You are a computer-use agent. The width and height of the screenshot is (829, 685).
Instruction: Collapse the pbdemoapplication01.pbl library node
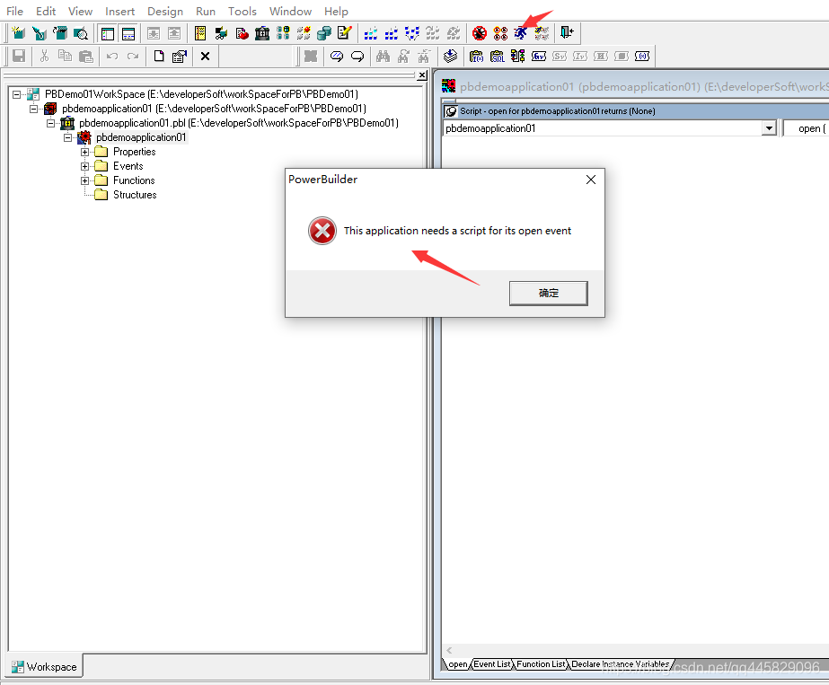(x=51, y=123)
